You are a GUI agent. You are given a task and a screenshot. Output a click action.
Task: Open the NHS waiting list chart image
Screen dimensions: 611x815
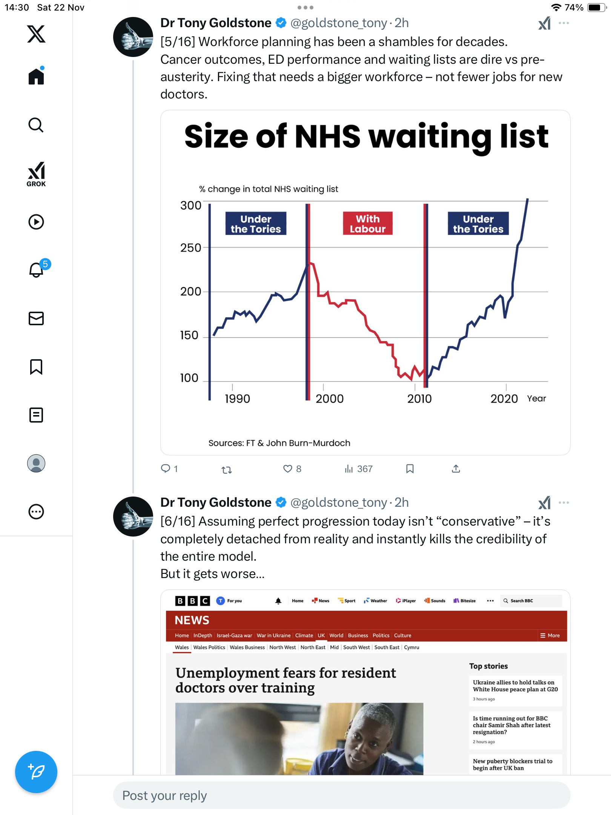365,283
